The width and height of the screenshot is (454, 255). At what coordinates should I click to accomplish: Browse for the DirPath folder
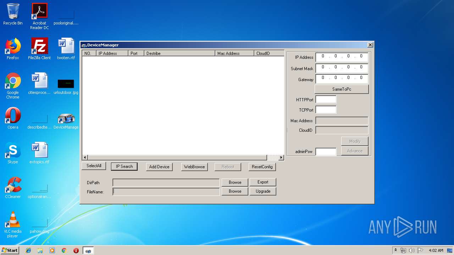click(x=235, y=182)
